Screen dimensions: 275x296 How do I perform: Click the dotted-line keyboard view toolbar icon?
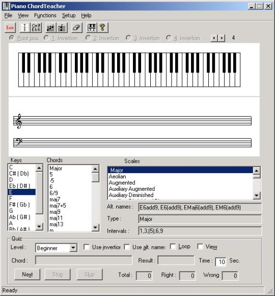pyautogui.click(x=25, y=28)
